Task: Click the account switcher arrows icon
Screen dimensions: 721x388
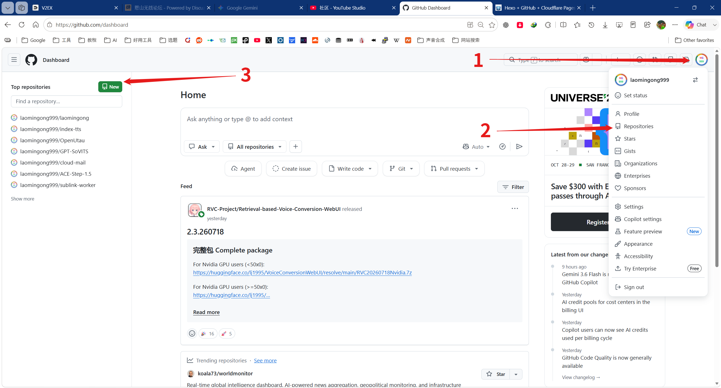Action: 695,80
